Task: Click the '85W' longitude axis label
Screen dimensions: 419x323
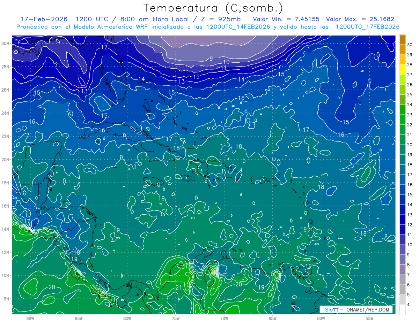Action: point(79,318)
